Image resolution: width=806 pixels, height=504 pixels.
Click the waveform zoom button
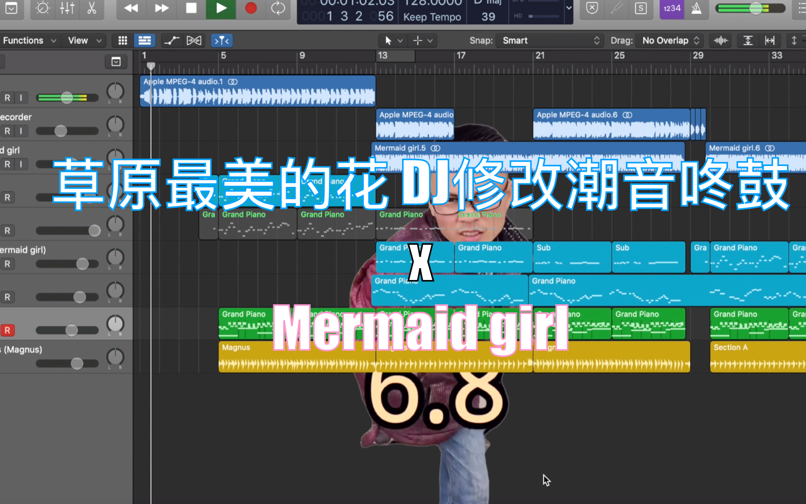[x=720, y=40]
